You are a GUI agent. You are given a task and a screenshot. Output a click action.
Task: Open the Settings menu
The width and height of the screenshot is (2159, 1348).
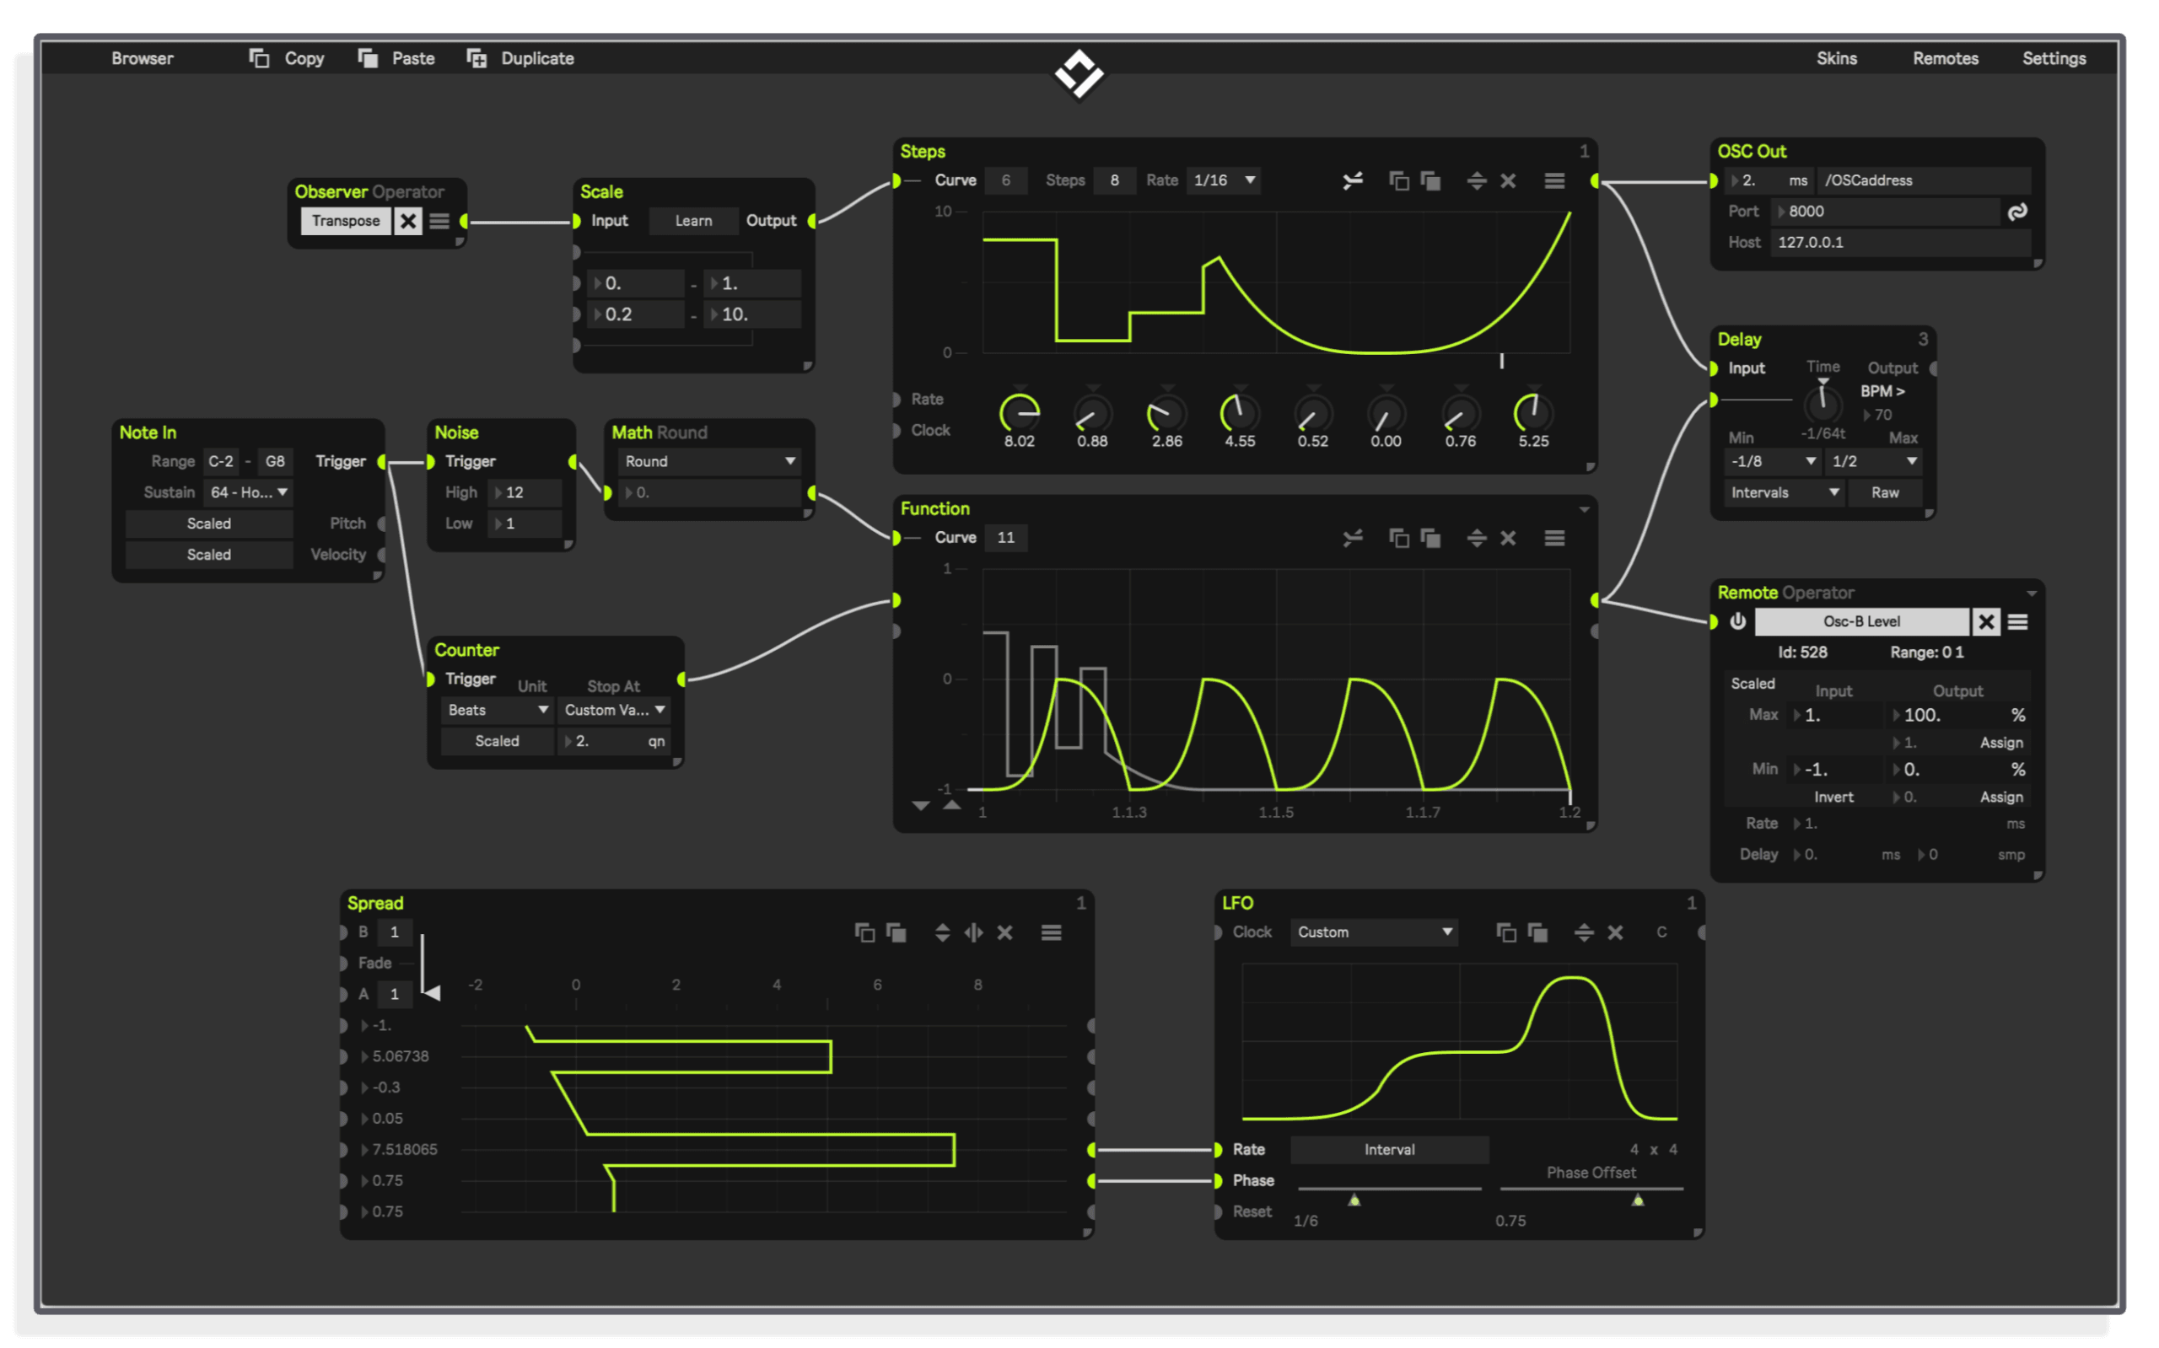tap(2054, 58)
